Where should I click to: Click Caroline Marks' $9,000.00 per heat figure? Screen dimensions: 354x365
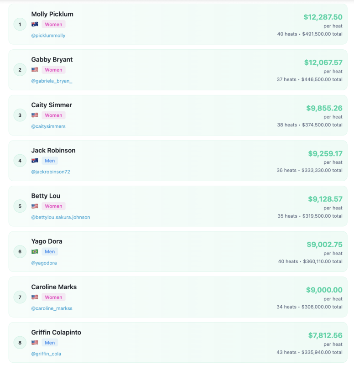pos(324,290)
